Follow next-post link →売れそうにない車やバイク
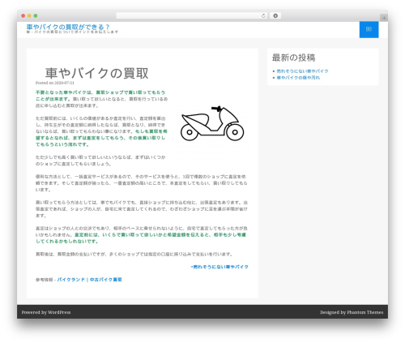The image size is (405, 343). pyautogui.click(x=220, y=267)
